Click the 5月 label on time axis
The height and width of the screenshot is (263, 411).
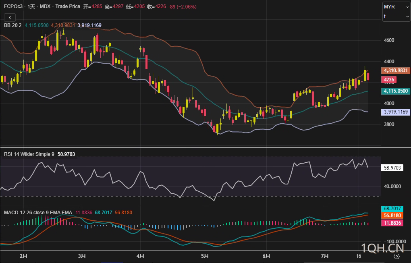(205, 256)
